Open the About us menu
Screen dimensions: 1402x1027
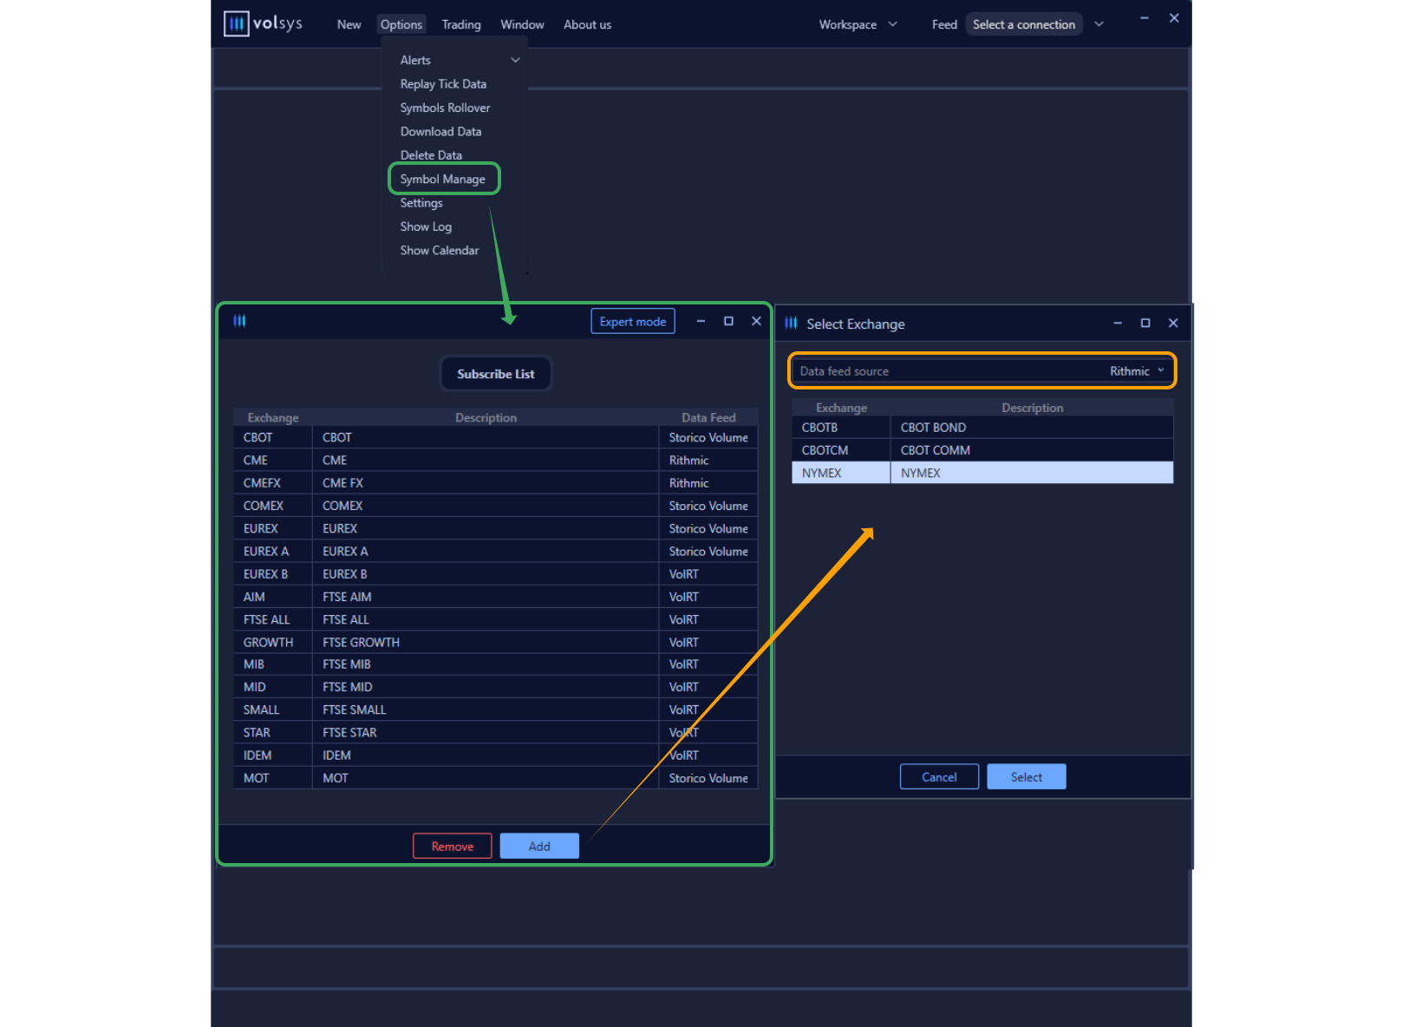[587, 24]
